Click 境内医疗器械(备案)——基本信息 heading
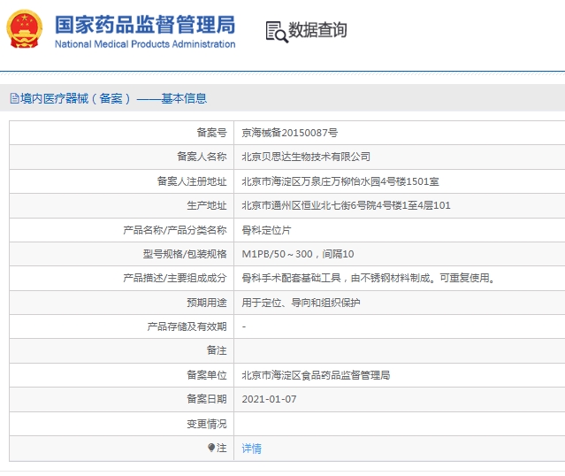This screenshot has width=565, height=476. [113, 98]
